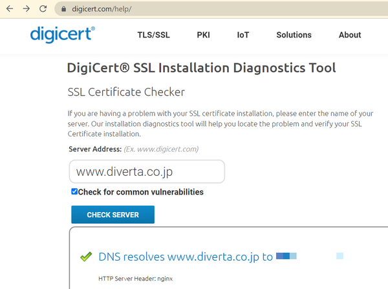This screenshot has height=289, width=388.
Task: Reload the page with the refresh icon
Action: (43, 9)
